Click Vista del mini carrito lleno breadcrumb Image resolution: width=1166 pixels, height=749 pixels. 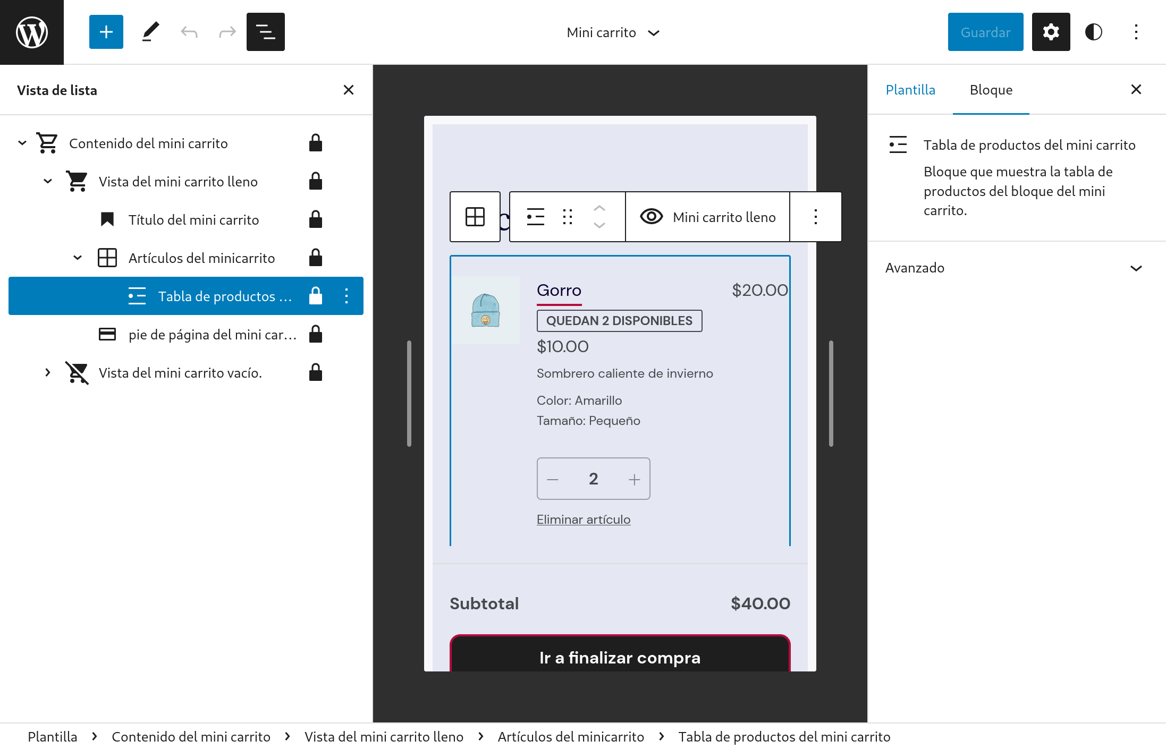[384, 736]
